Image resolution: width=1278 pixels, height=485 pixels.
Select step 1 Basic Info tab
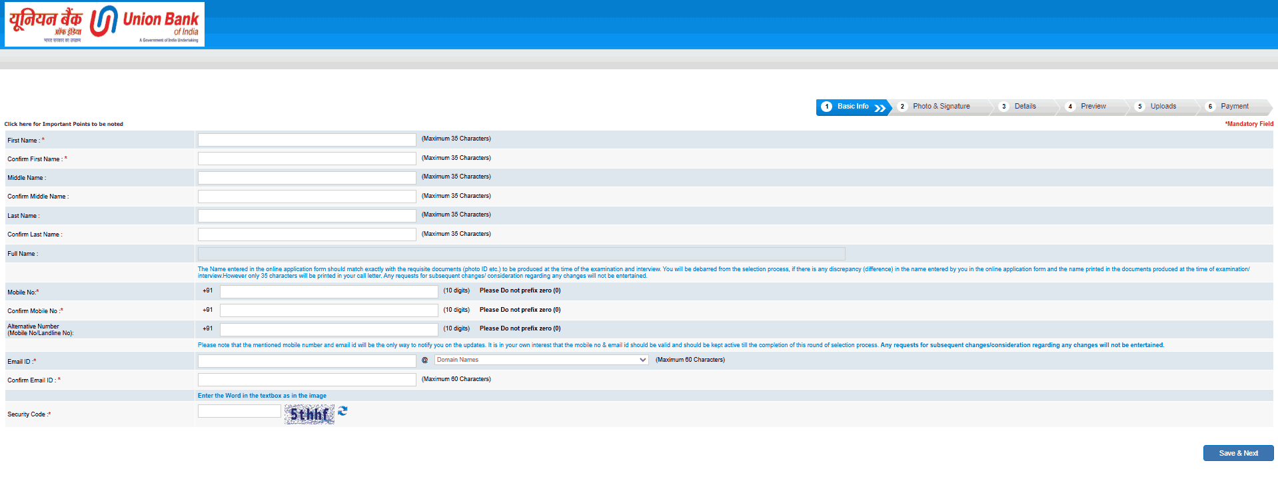tap(853, 107)
